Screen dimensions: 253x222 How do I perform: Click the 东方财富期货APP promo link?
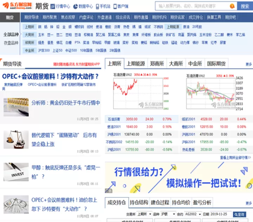tap(77, 64)
